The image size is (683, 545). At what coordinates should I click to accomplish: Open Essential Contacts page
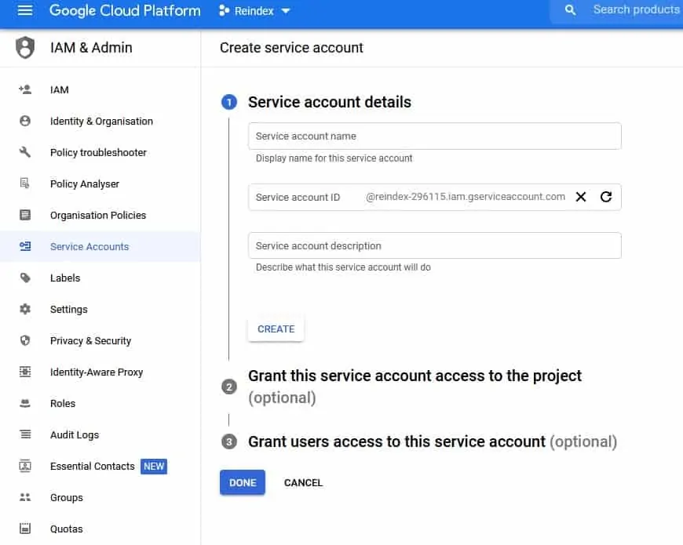click(x=100, y=466)
